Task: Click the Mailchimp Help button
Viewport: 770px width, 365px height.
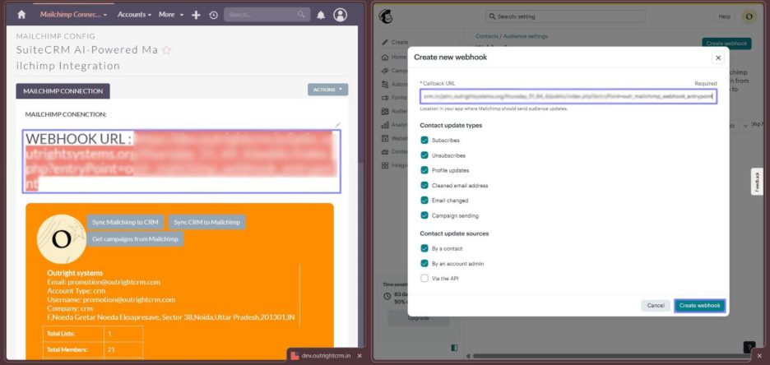Action: pyautogui.click(x=724, y=16)
